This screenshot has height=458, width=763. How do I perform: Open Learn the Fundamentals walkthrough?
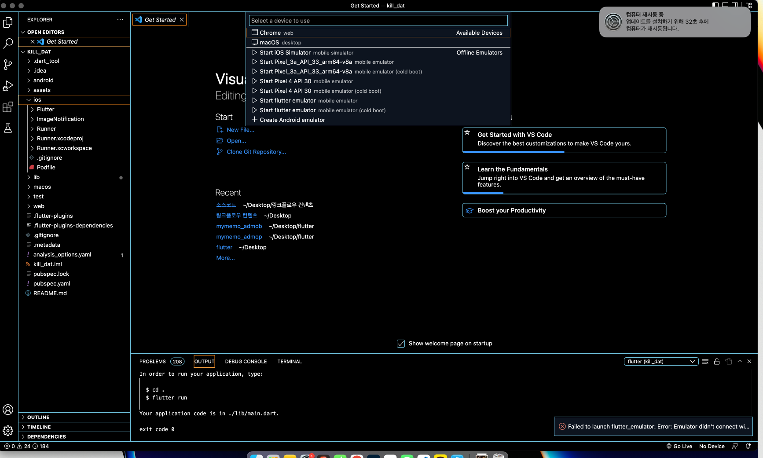coord(564,178)
